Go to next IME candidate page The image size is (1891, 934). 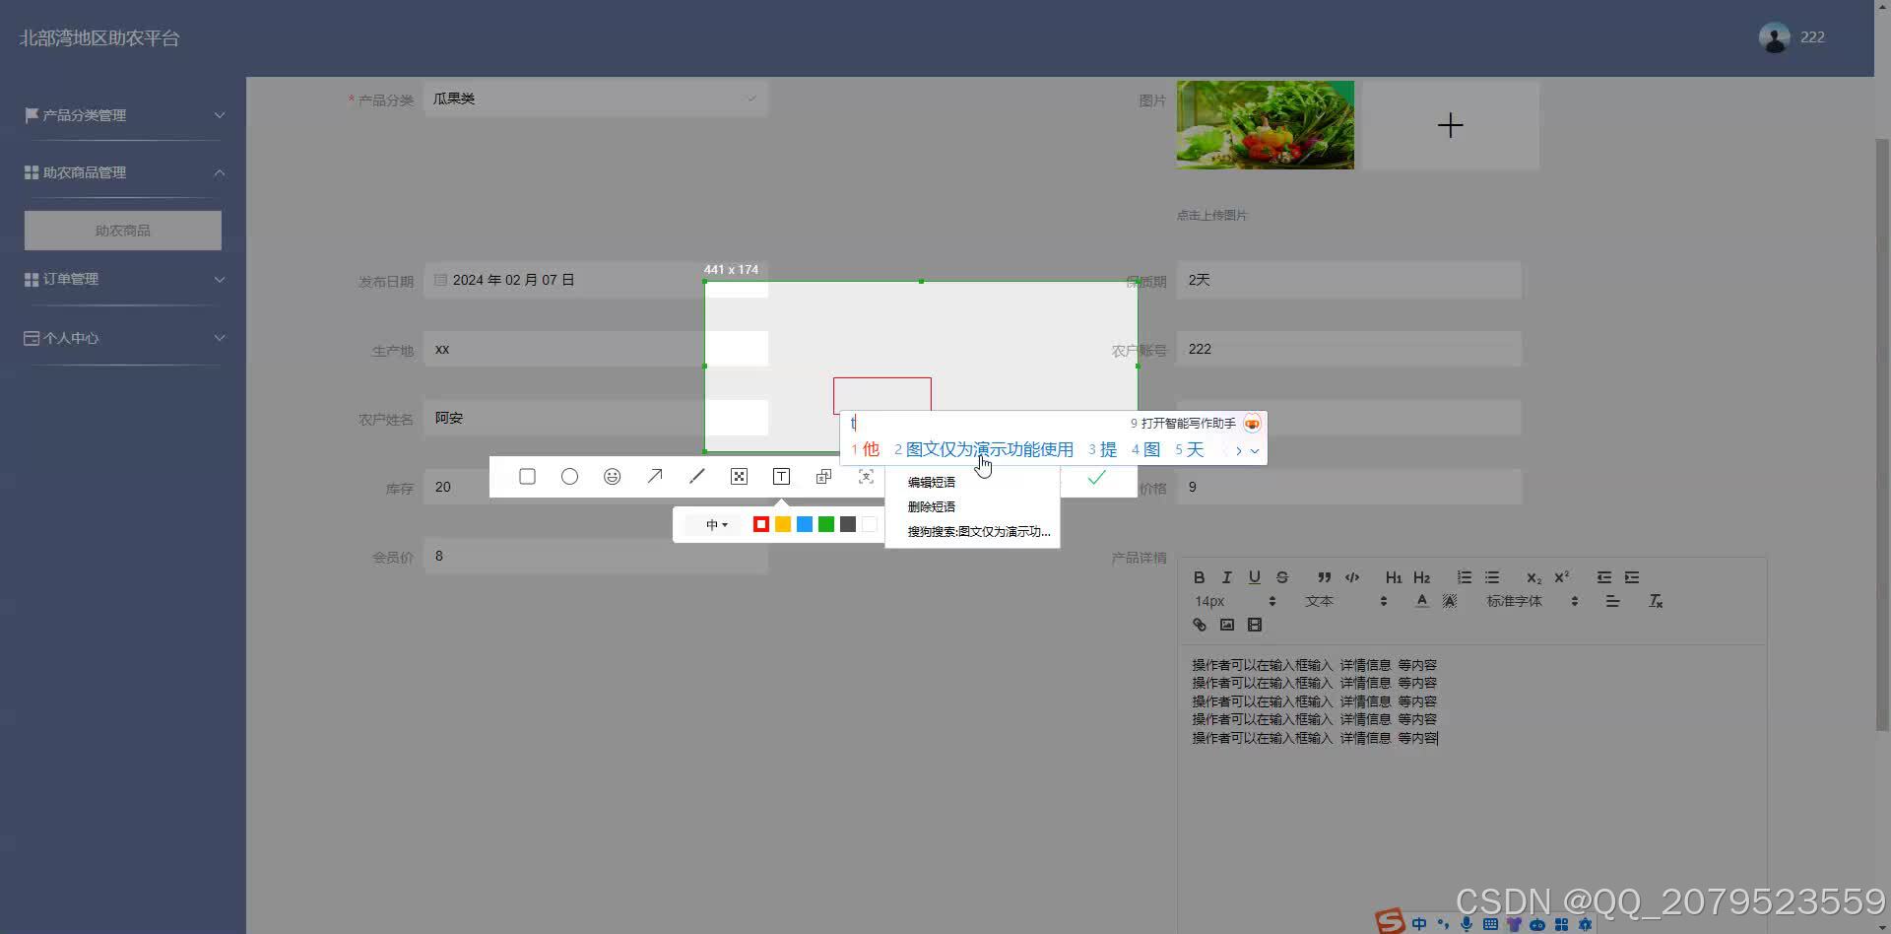click(x=1238, y=451)
